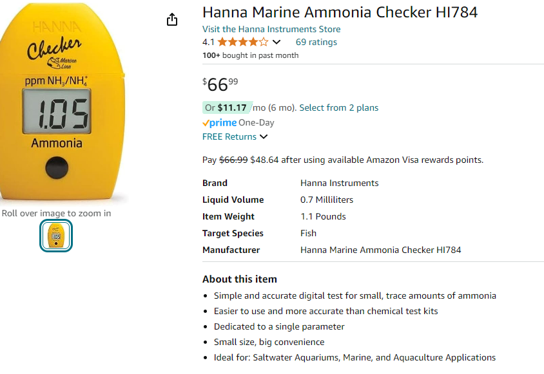
Task: Click the 'About this item' heading
Action: (240, 279)
